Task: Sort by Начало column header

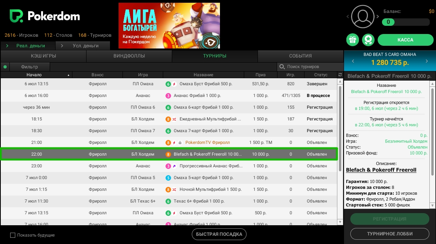Action: point(36,75)
